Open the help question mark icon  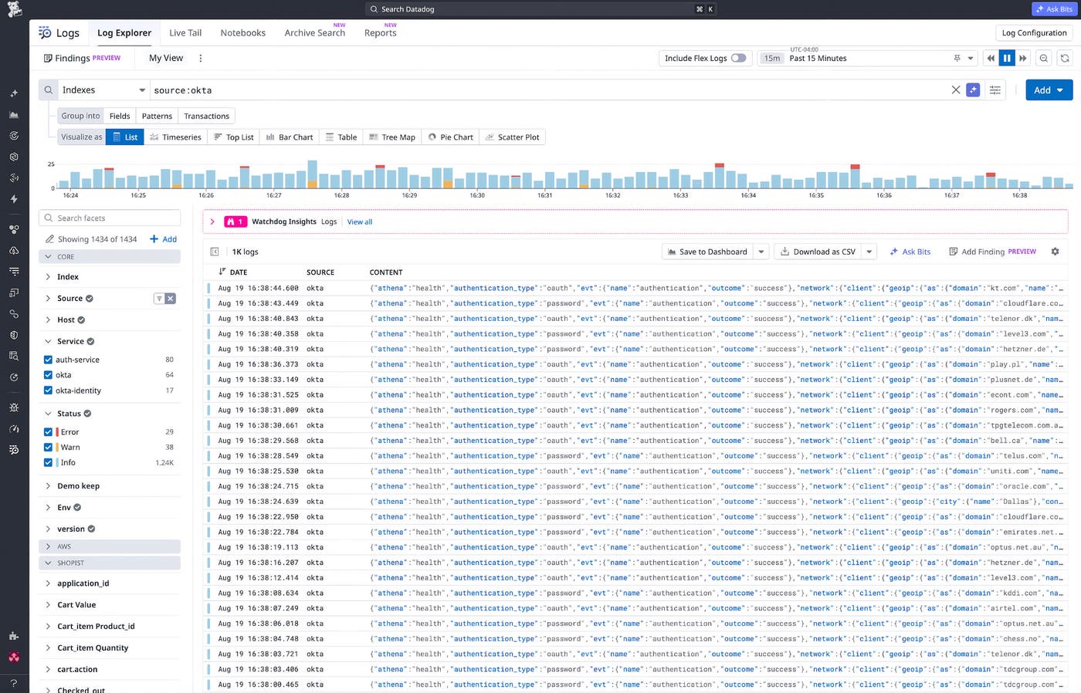click(x=14, y=683)
